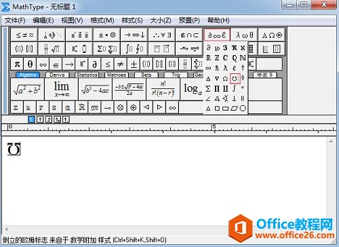Select dagger symbol in open palette

(x=243, y=68)
